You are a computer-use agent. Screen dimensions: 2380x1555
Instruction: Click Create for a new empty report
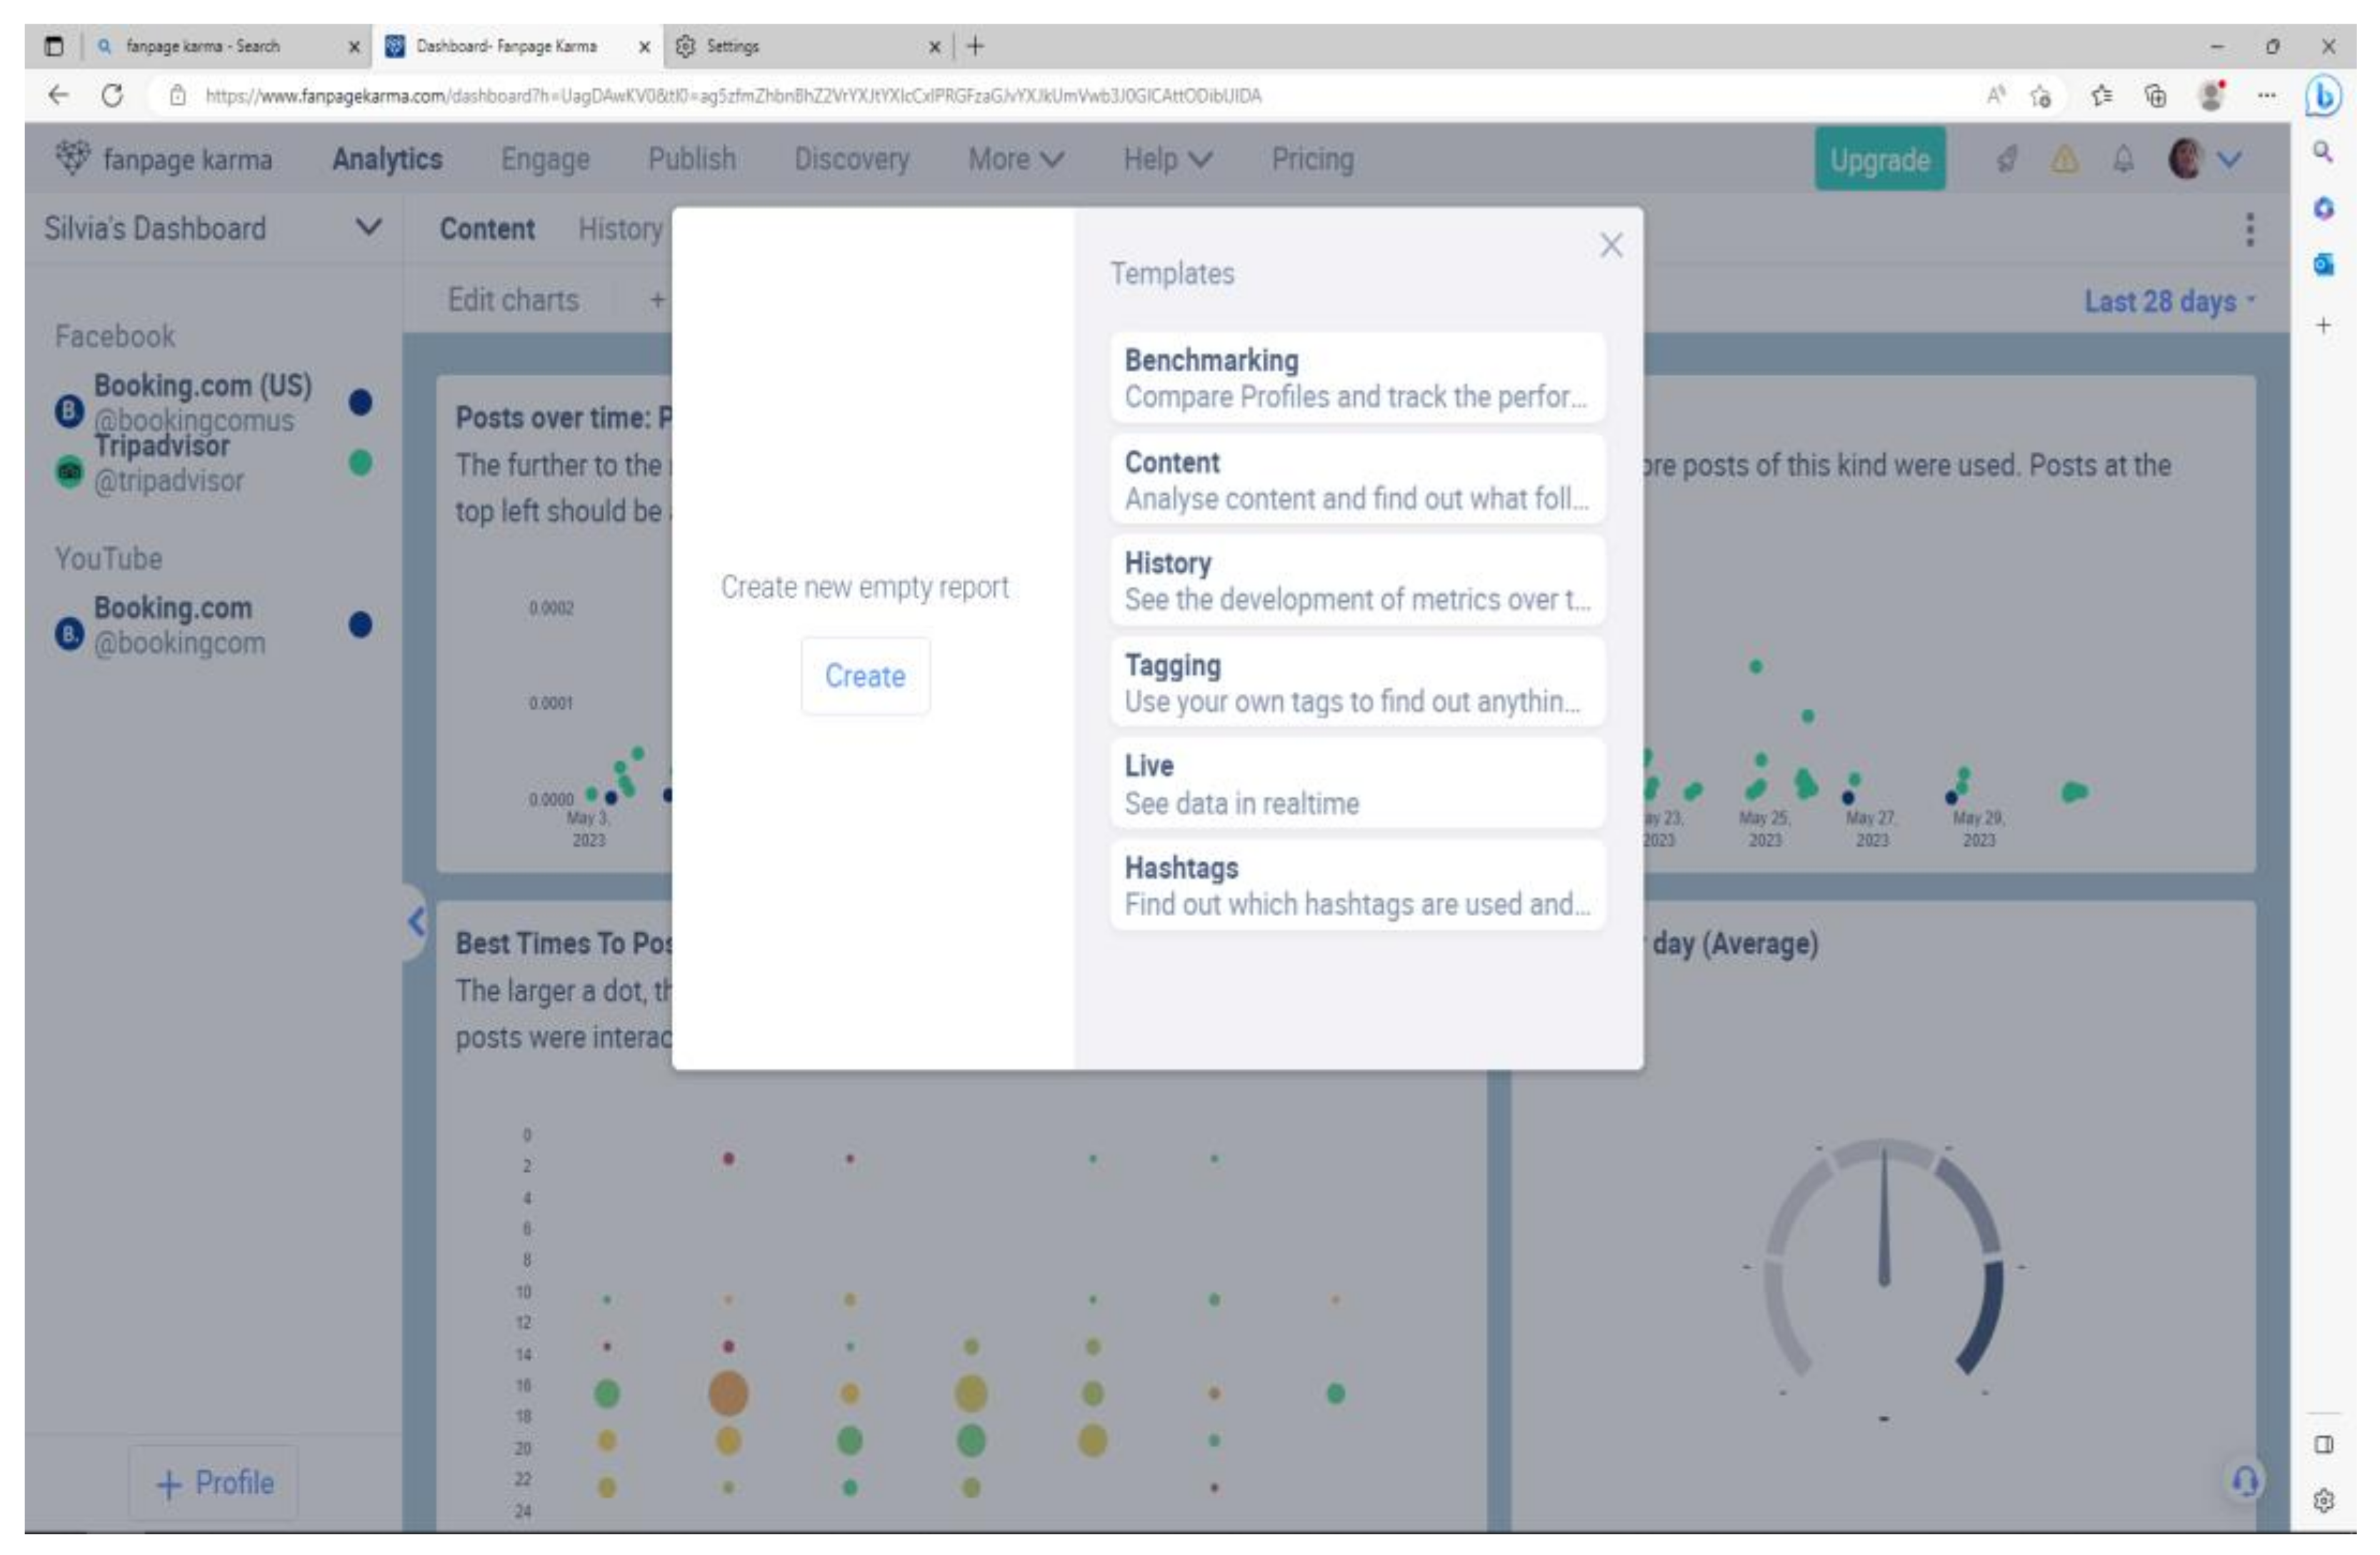pos(864,675)
